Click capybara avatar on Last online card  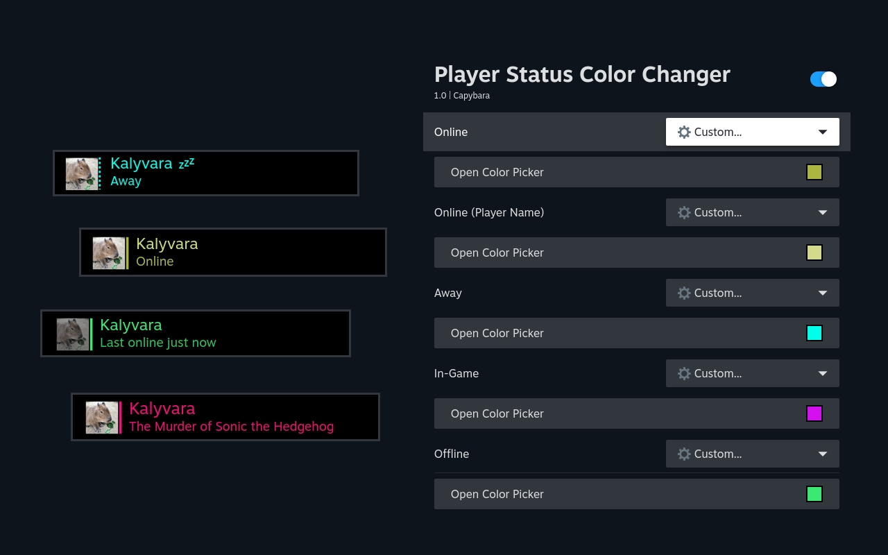(x=73, y=334)
